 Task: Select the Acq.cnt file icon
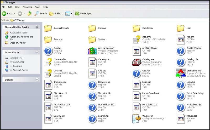tap(181, 39)
